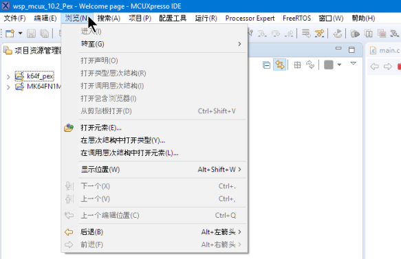Viewport: 401px width, 259px height.
Task: Open the 转至(G) submenu
Action: point(154,44)
